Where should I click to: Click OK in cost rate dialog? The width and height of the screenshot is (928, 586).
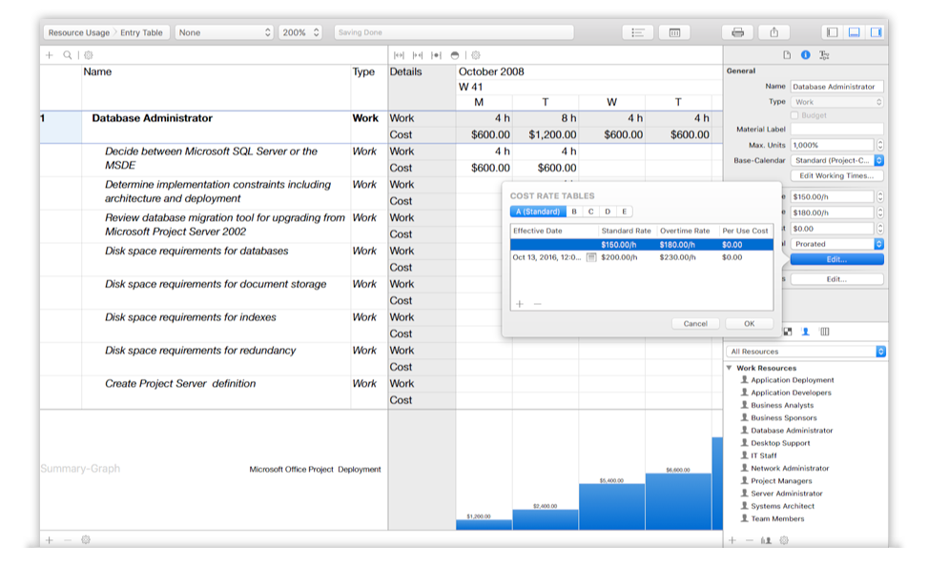[x=750, y=323]
